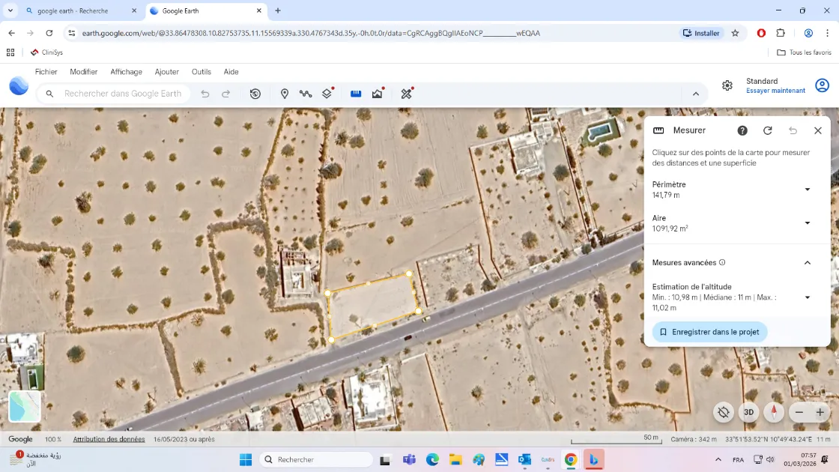
Task: Toggle 3D view mode
Action: pos(748,412)
